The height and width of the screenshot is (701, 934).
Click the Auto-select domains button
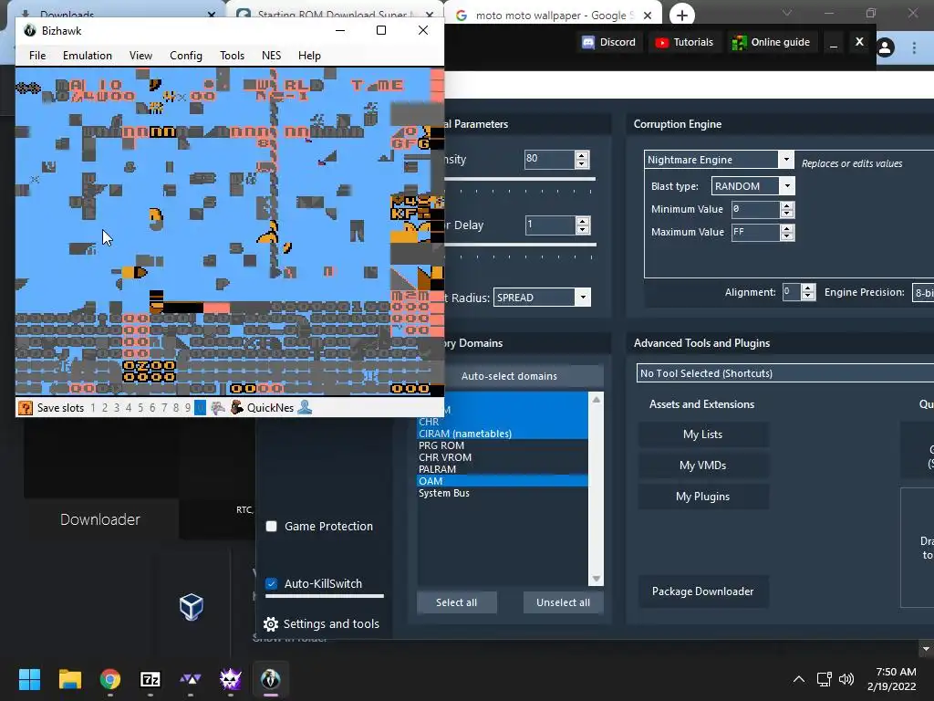click(x=509, y=376)
